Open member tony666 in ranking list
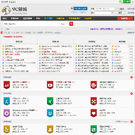 tap(117, 60)
